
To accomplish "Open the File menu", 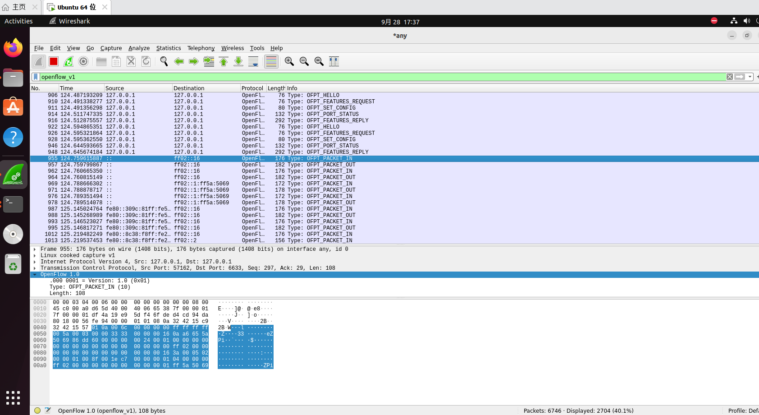I will (39, 48).
